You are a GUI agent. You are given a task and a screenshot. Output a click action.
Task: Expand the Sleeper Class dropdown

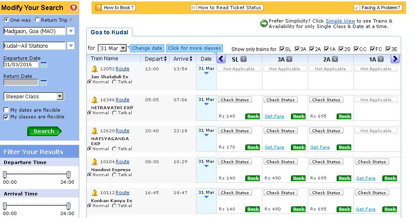(60, 97)
